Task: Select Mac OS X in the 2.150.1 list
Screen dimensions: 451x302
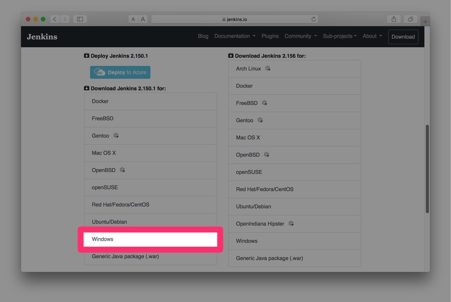Action: [x=151, y=153]
